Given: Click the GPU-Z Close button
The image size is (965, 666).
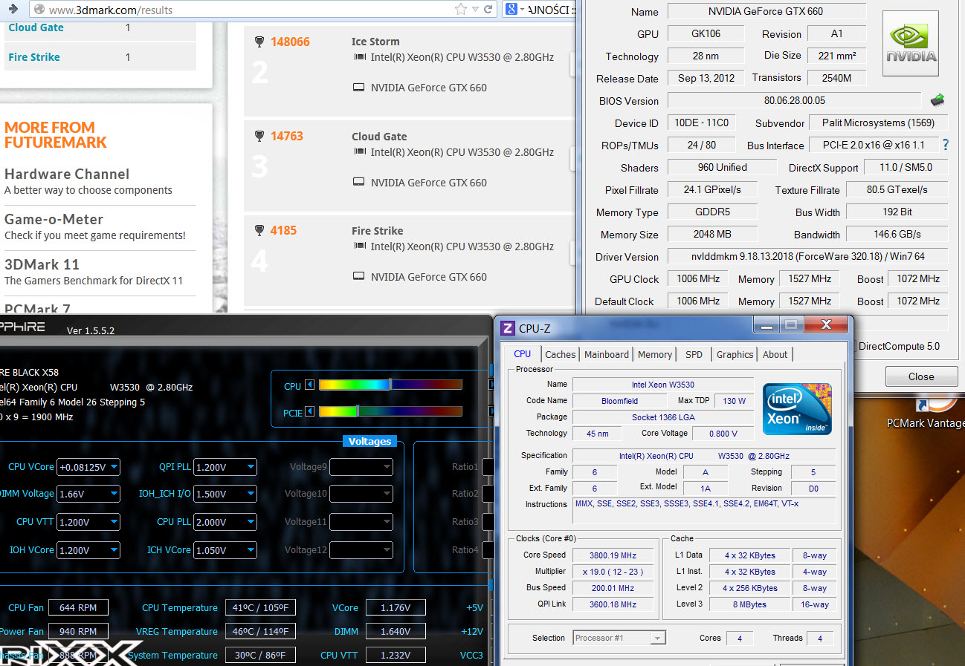Looking at the screenshot, I should pyautogui.click(x=921, y=376).
